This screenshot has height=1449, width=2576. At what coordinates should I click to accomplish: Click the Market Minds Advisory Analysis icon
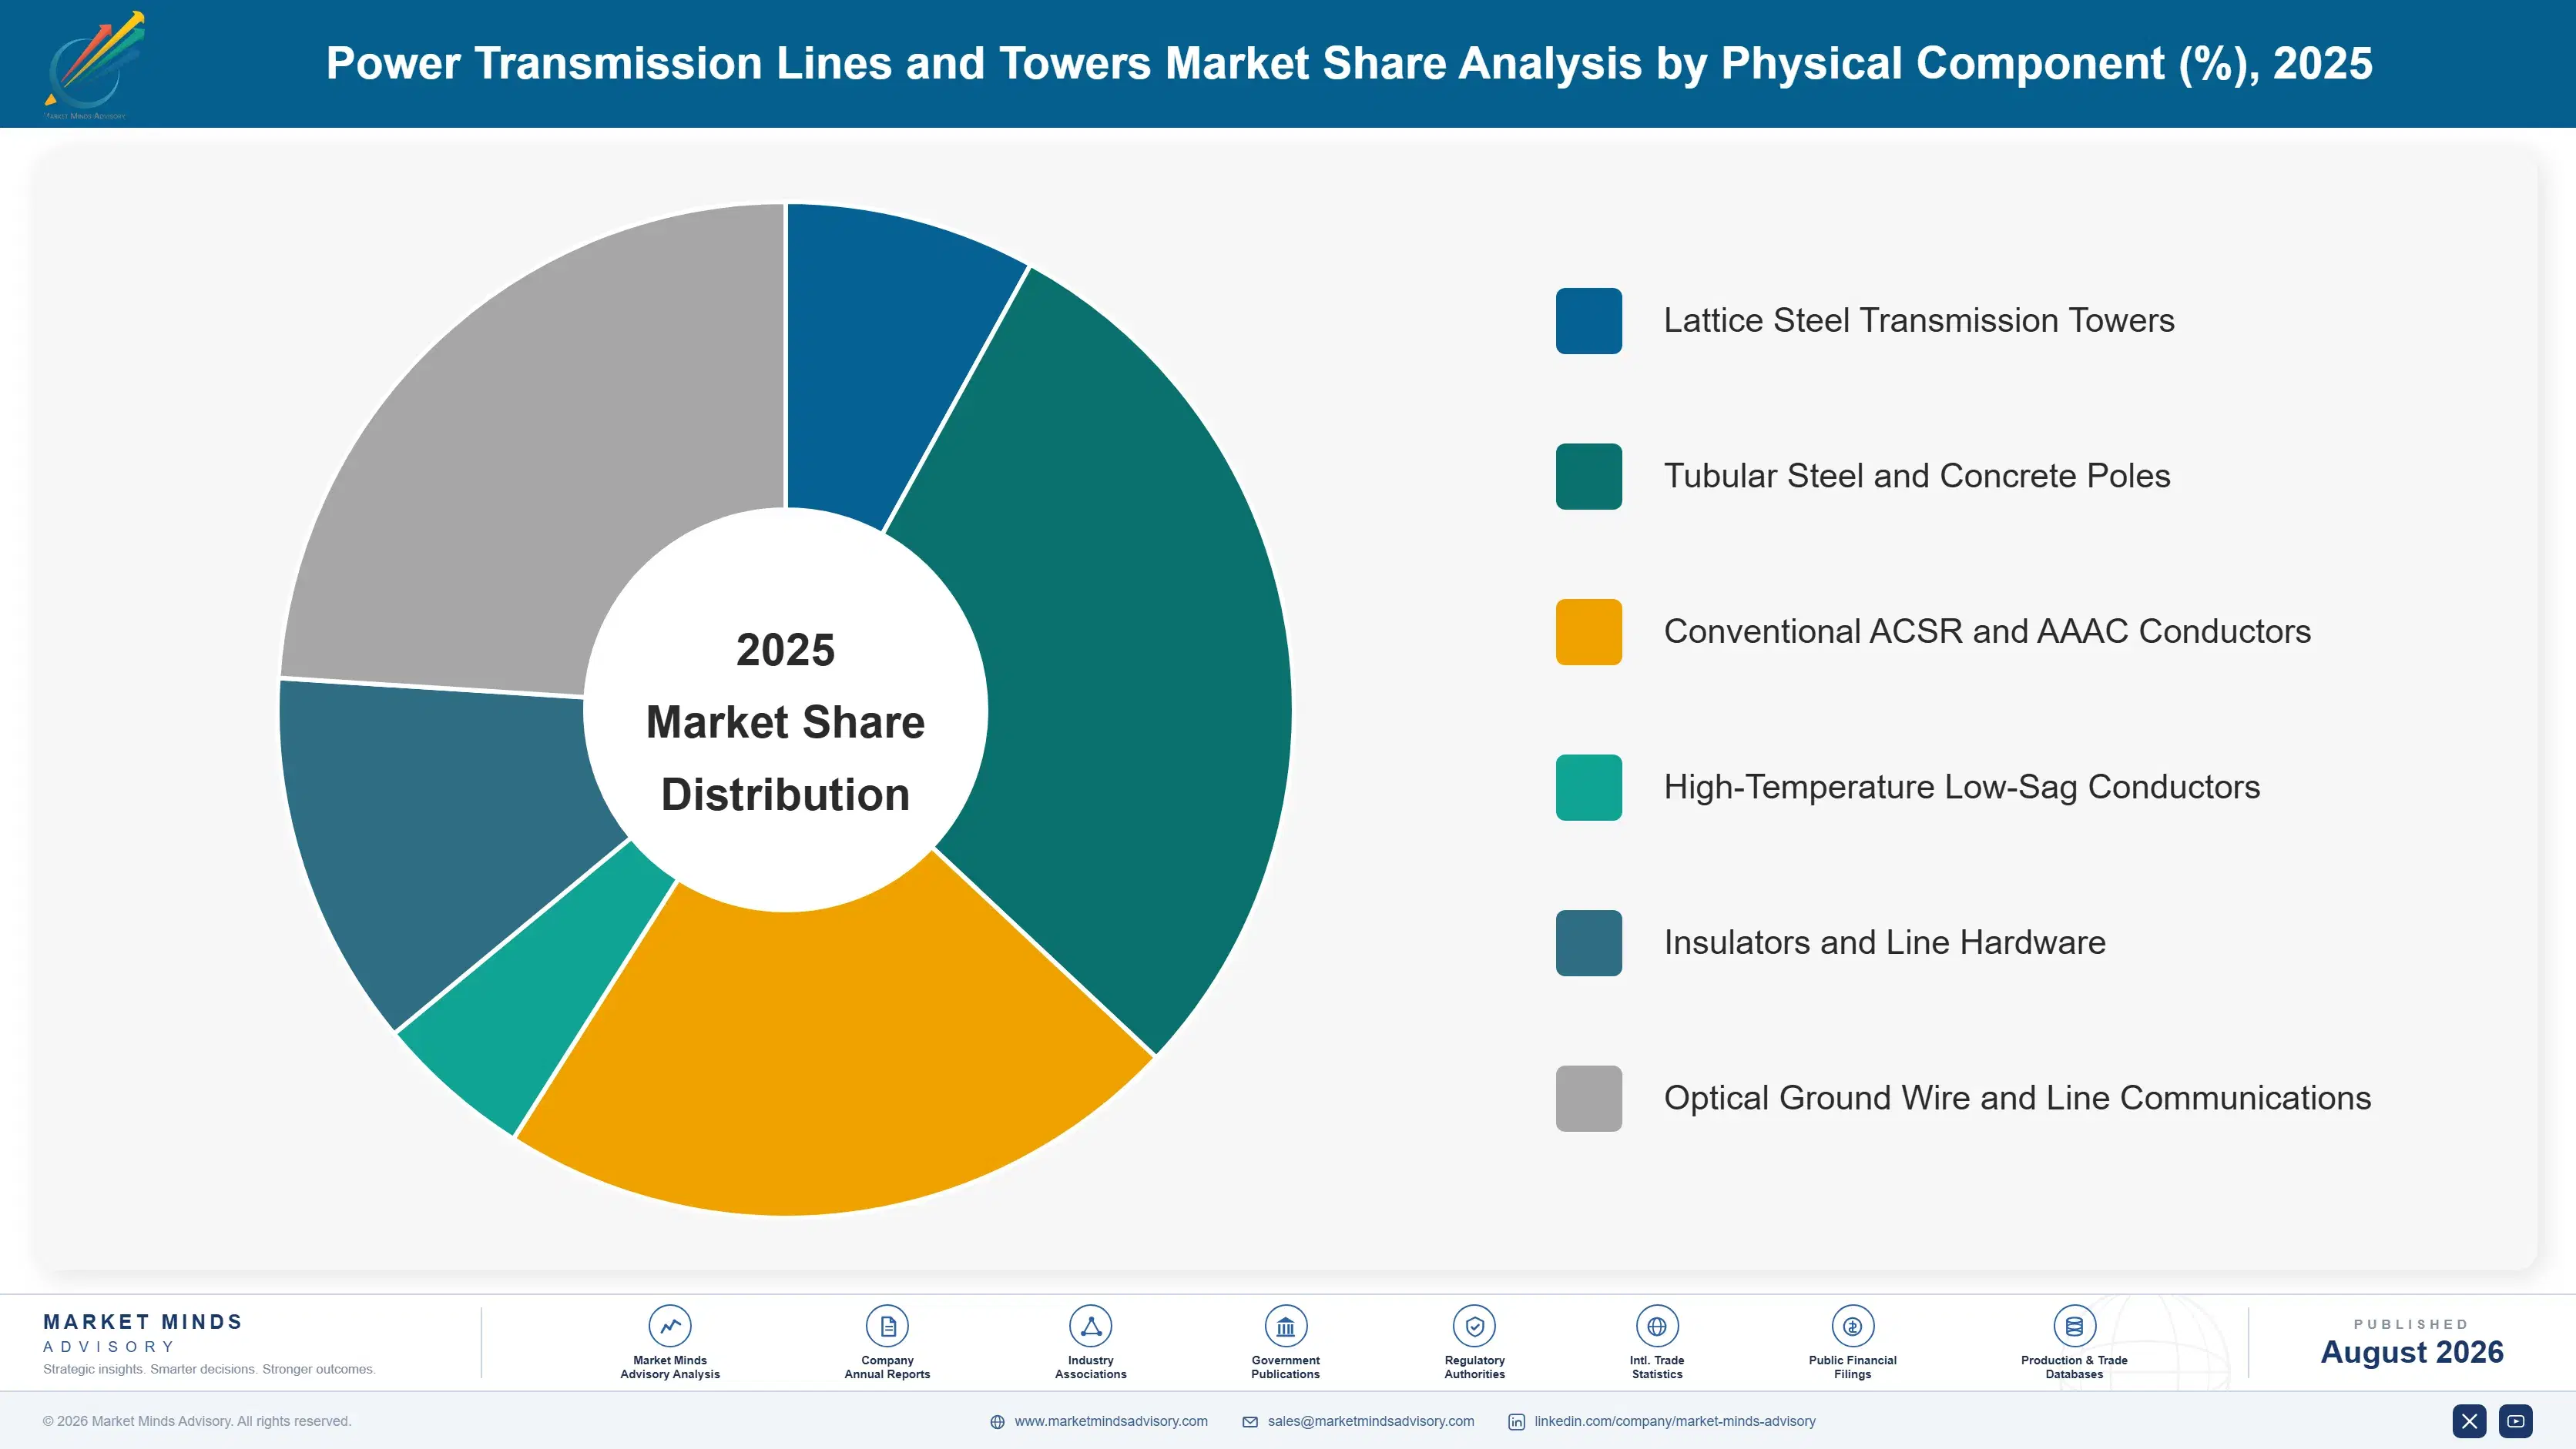670,1326
